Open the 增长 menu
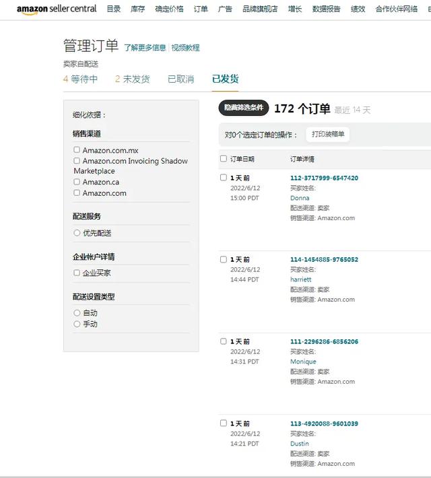This screenshot has height=478, width=431. pos(295,9)
